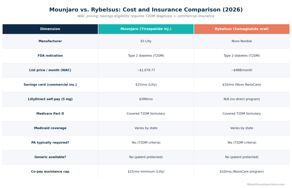Click the '$399/mo' cell
This screenshot has height=188, width=292.
point(146,99)
